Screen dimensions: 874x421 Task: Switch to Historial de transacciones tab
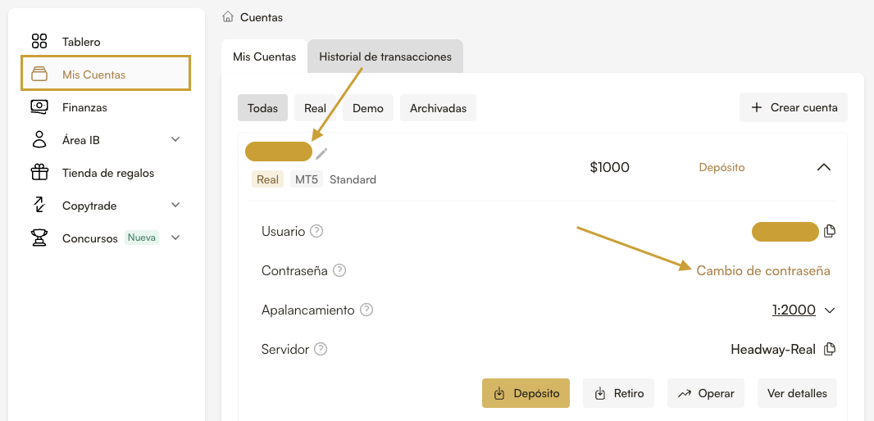pyautogui.click(x=385, y=57)
